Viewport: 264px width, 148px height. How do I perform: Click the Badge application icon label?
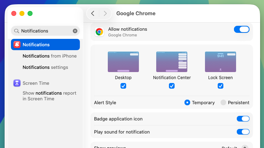coord(118,119)
